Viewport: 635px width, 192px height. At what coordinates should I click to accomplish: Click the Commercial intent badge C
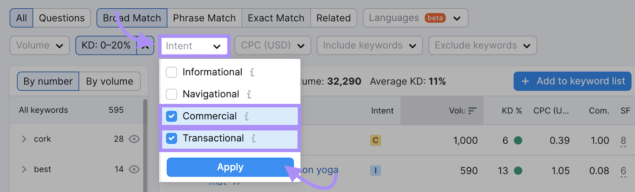click(375, 140)
